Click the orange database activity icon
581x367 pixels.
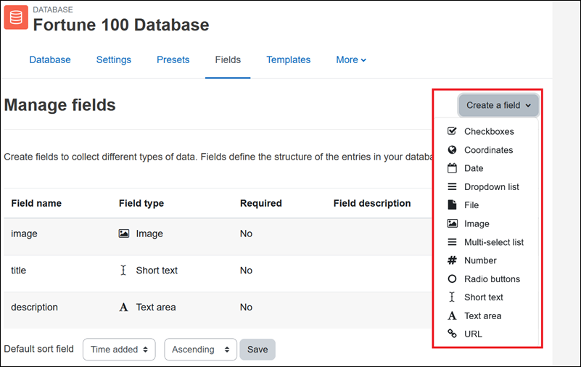point(16,17)
